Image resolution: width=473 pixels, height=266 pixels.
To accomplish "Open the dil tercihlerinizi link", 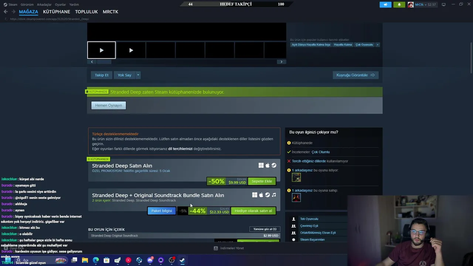I will (x=180, y=149).
